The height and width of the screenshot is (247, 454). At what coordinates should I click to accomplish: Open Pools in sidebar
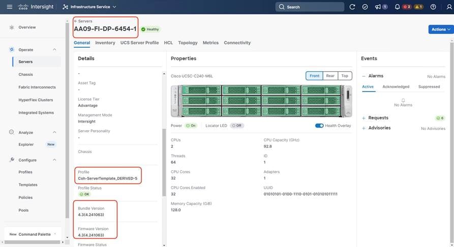(x=23, y=210)
